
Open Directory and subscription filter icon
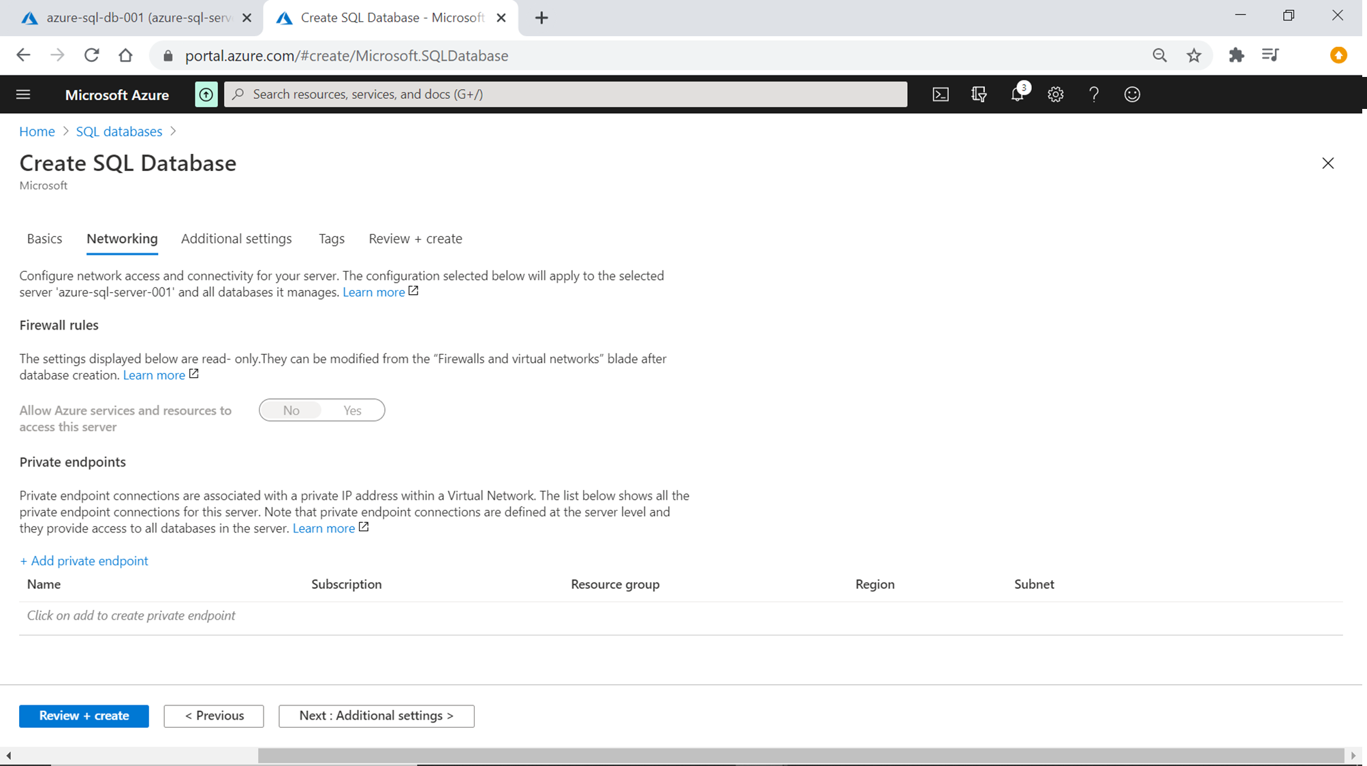pos(979,95)
